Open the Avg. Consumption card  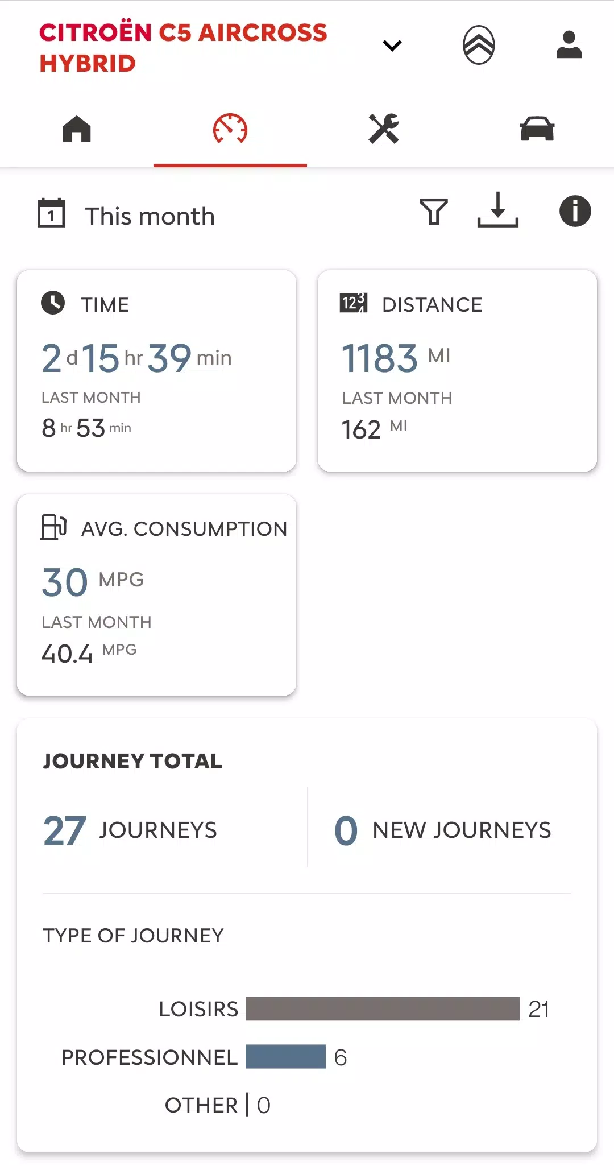(156, 595)
